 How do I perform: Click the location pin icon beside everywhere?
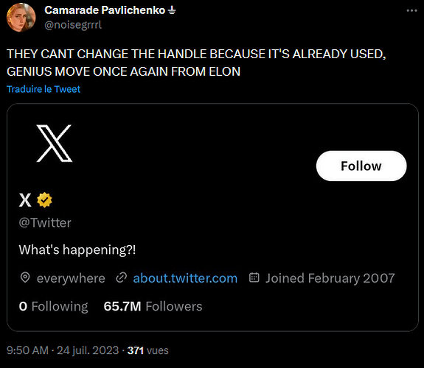[x=25, y=277]
